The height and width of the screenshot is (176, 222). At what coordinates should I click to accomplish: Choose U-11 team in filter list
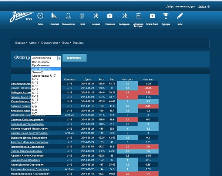pyautogui.click(x=46, y=100)
